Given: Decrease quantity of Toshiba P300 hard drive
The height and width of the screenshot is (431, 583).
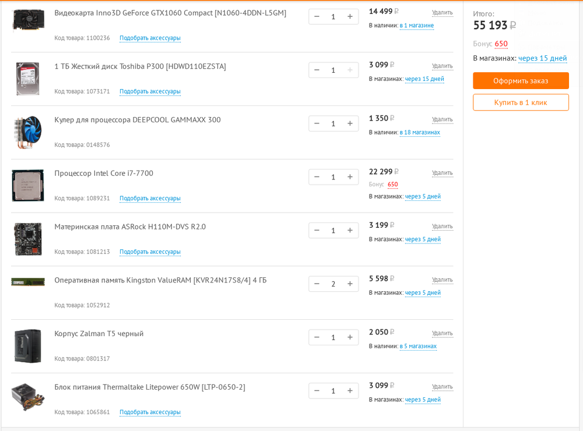Looking at the screenshot, I should click(317, 70).
